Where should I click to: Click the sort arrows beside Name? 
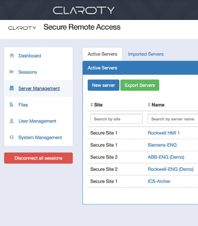tap(149, 105)
